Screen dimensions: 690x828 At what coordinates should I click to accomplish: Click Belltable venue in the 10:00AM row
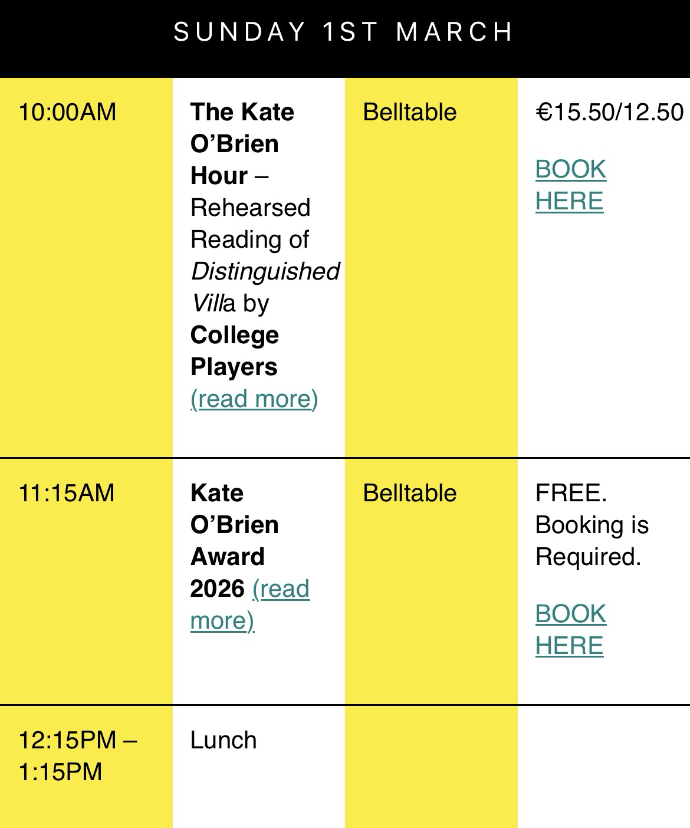click(x=409, y=112)
